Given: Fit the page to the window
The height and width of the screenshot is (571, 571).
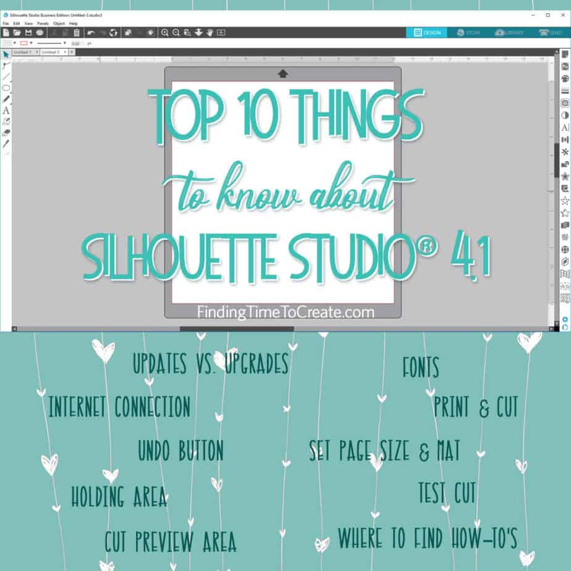Looking at the screenshot, I should (221, 32).
